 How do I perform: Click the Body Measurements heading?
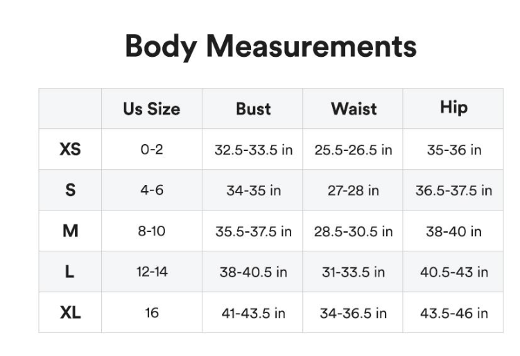(270, 46)
